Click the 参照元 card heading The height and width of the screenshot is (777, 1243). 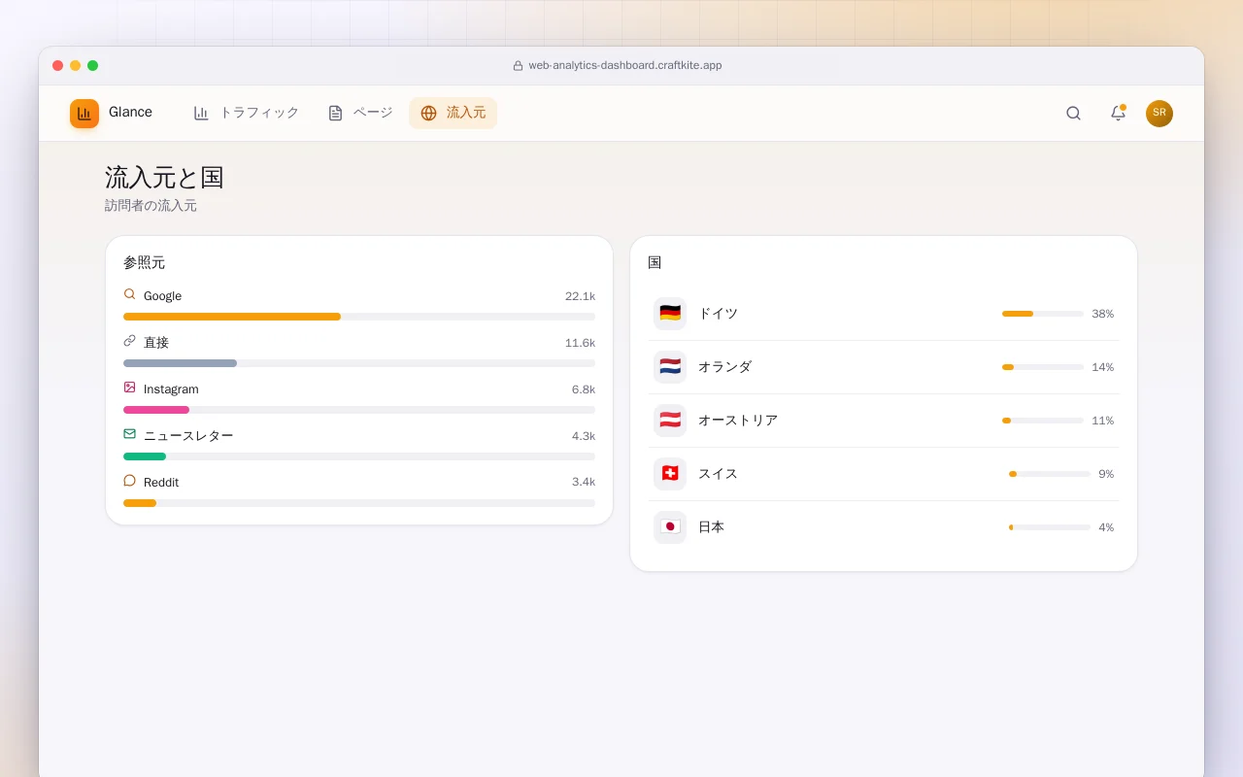point(144,262)
